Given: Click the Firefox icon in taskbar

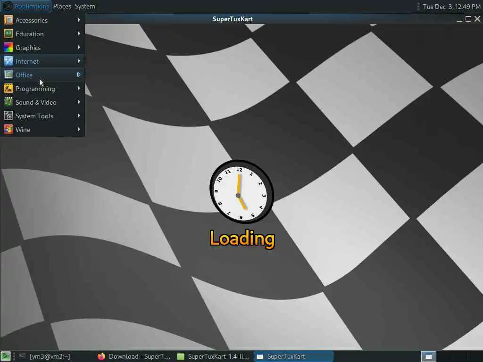Looking at the screenshot, I should click(x=101, y=356).
